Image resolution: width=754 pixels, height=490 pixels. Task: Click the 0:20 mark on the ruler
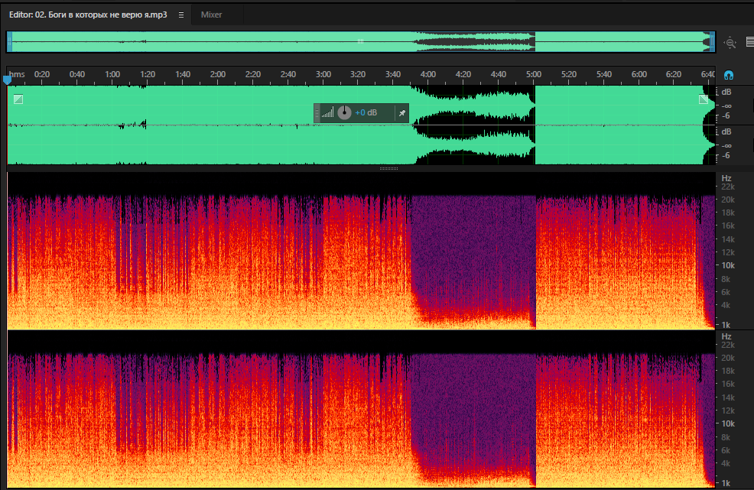coord(42,74)
